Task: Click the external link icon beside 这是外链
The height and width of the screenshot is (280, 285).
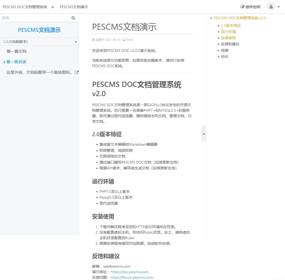Action: point(77,72)
